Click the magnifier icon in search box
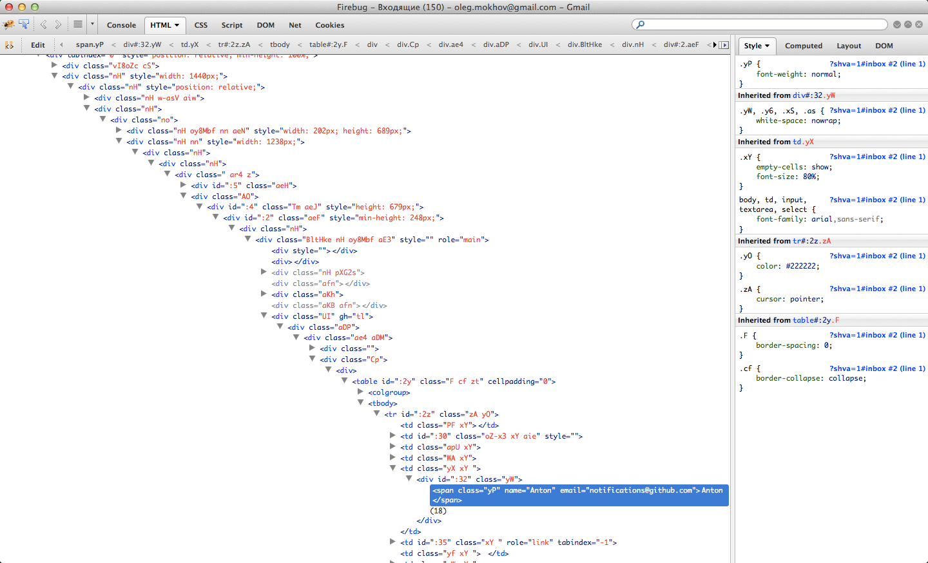The width and height of the screenshot is (928, 563). pyautogui.click(x=640, y=24)
